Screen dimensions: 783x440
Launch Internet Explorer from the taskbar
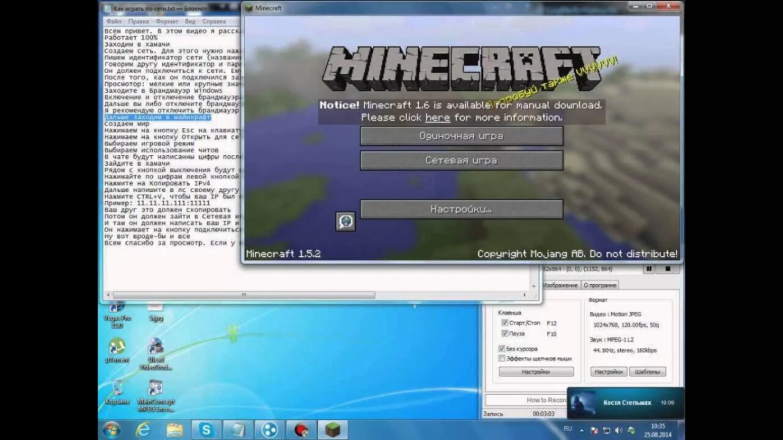(x=143, y=430)
